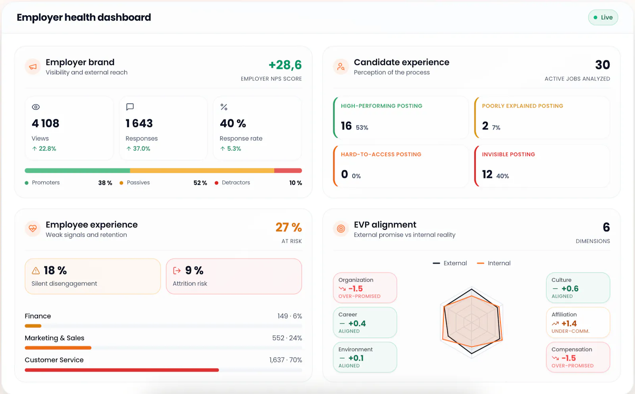635x394 pixels.
Task: Click the Passives legend label
Action: pyautogui.click(x=138, y=183)
